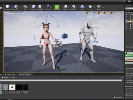
Task: Select the Girl_Tearline asset thumbnail
Action: point(25,87)
